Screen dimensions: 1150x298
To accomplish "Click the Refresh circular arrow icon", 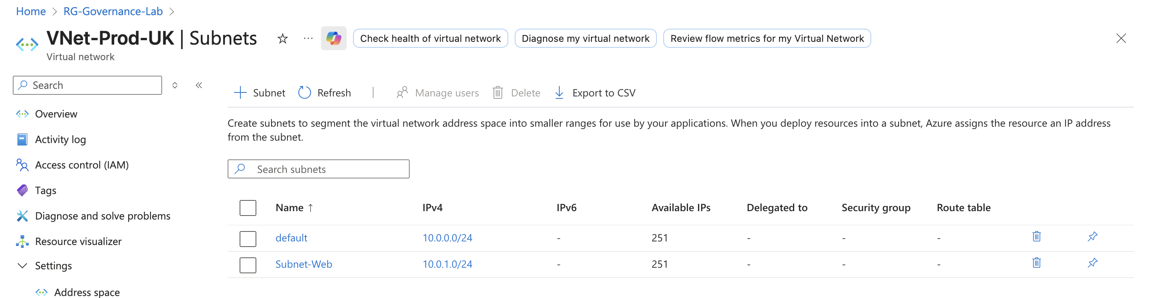I will pos(304,93).
